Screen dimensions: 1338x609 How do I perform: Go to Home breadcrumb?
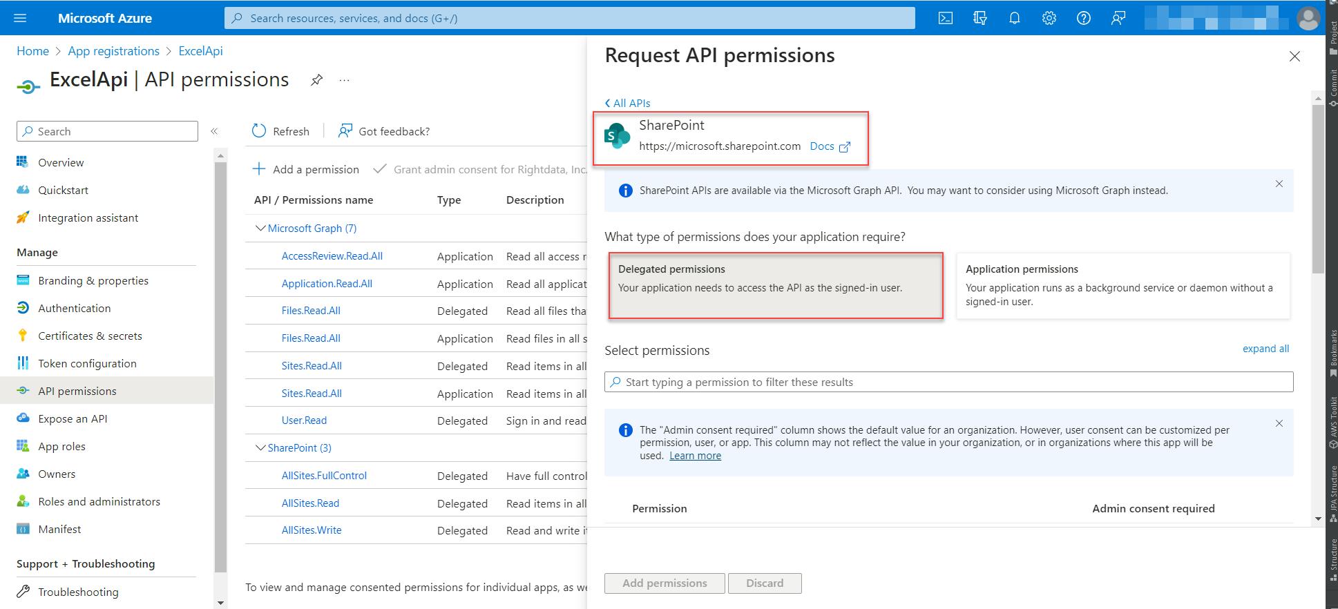[32, 51]
